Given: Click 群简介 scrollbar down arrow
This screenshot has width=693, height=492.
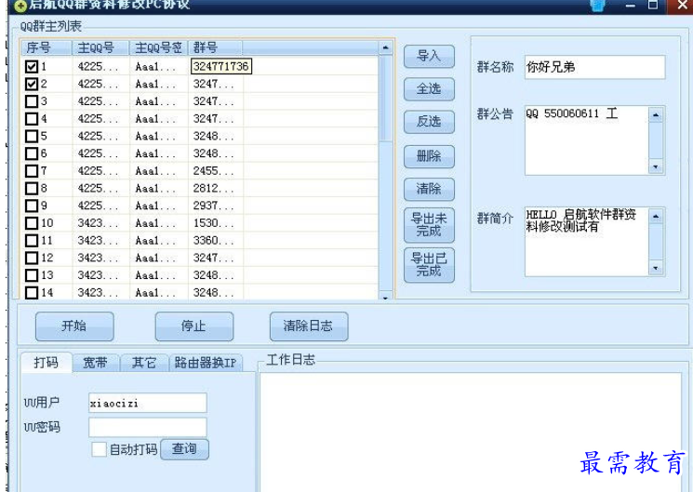Looking at the screenshot, I should tap(656, 268).
